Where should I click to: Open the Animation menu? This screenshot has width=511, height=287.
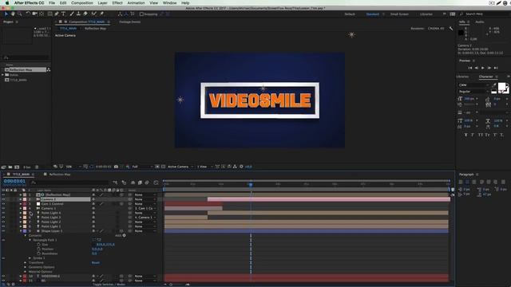[136, 3]
